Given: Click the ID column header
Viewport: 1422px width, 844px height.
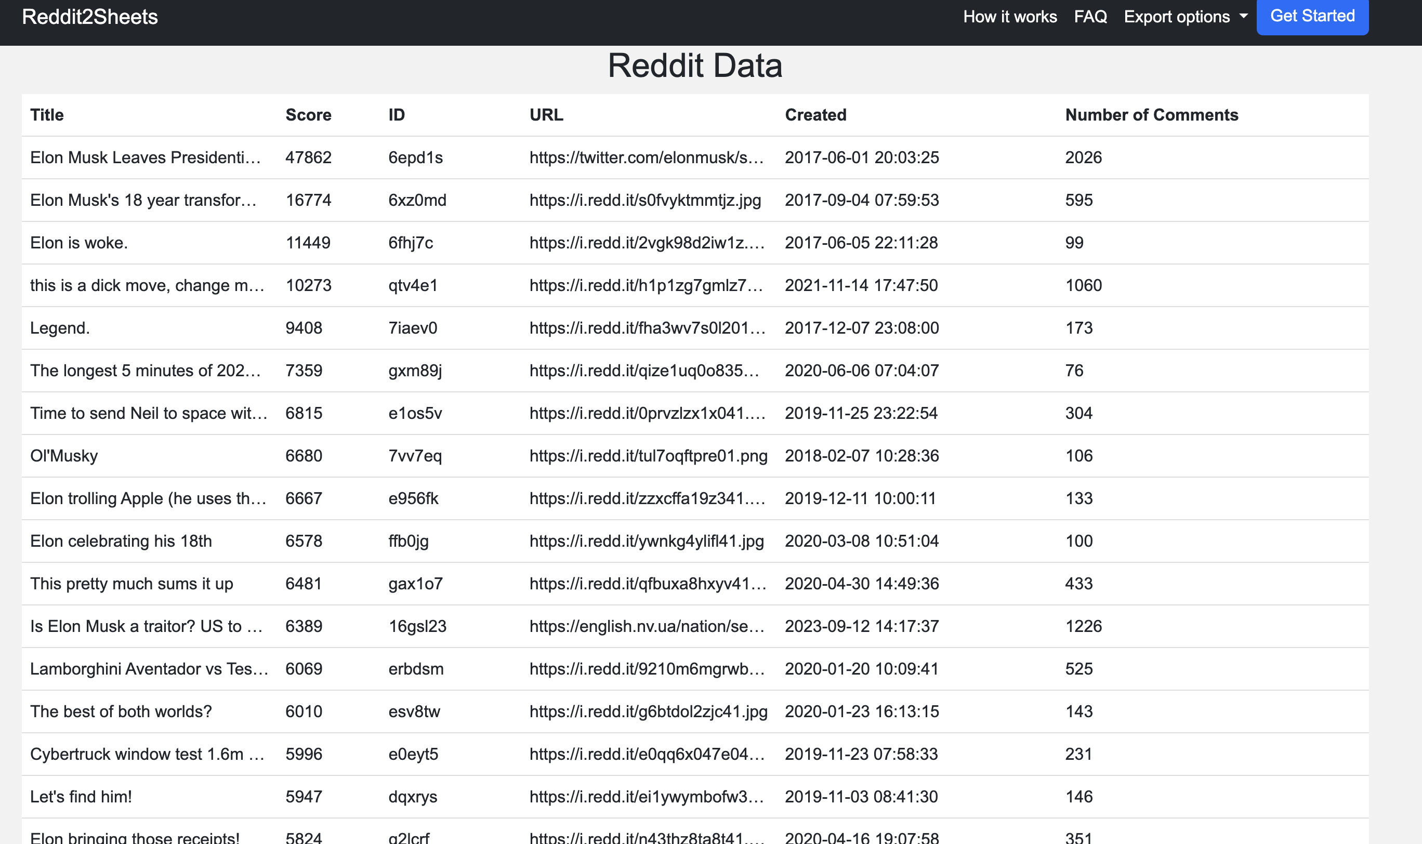Looking at the screenshot, I should click(397, 115).
